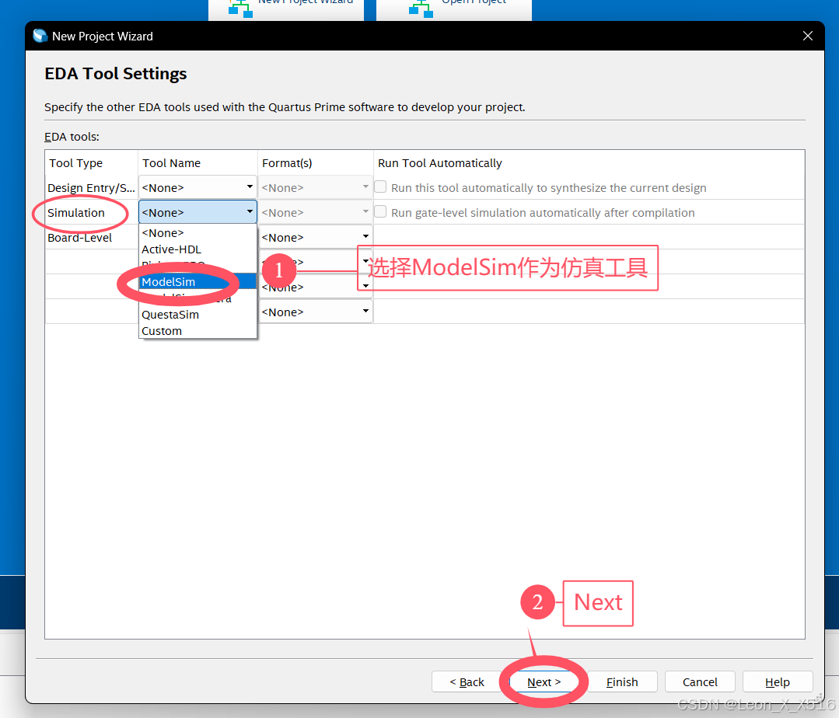Screen dimensions: 839x718
Task: Open the last Board-Level format dropdown
Action: click(x=315, y=312)
